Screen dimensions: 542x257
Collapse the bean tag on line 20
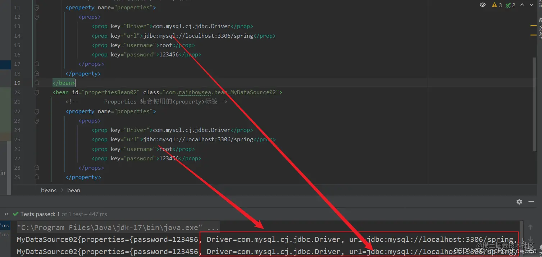coord(37,92)
